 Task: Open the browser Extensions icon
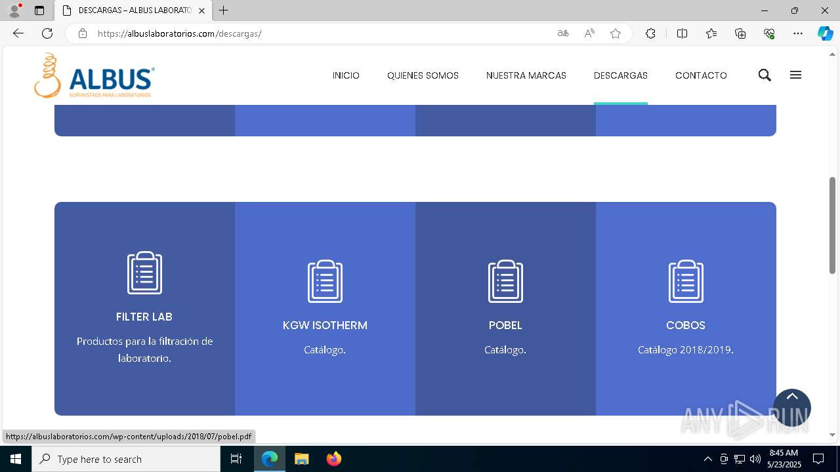point(650,33)
